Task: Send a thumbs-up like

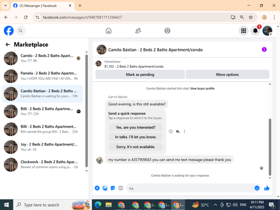Action: 267,188
